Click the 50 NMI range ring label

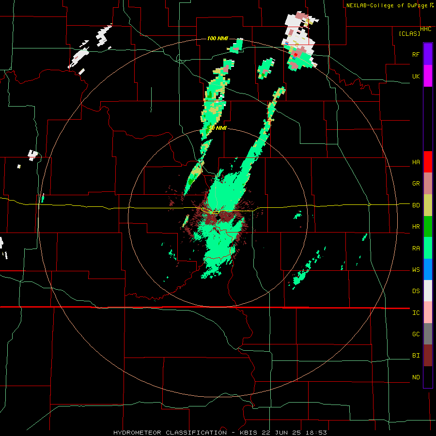218,128
